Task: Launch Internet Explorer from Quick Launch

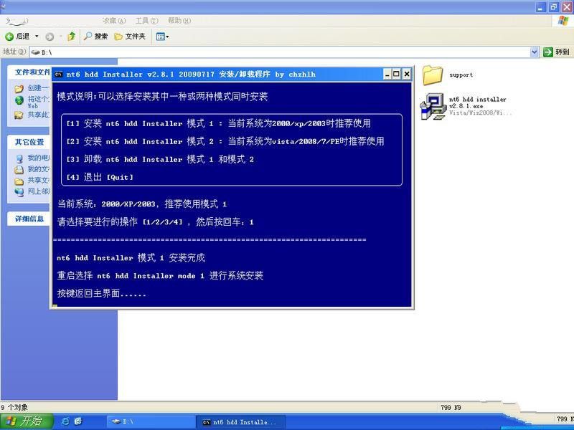Action: (x=65, y=421)
